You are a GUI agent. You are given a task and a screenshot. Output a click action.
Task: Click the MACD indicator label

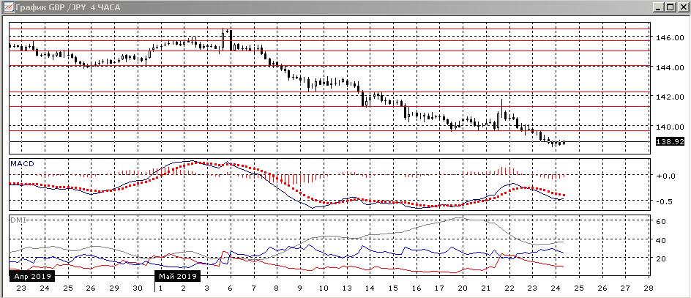pos(20,163)
